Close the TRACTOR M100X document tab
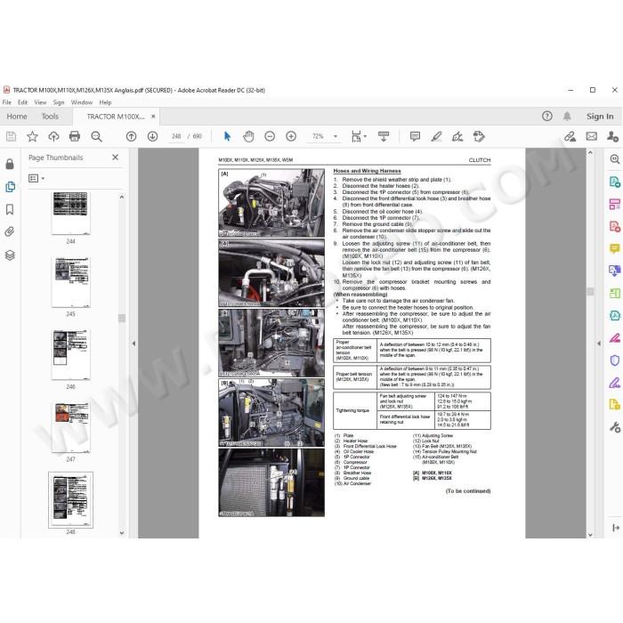The image size is (623, 623). 153,117
